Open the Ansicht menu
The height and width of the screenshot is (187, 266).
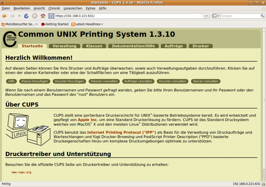[39, 8]
